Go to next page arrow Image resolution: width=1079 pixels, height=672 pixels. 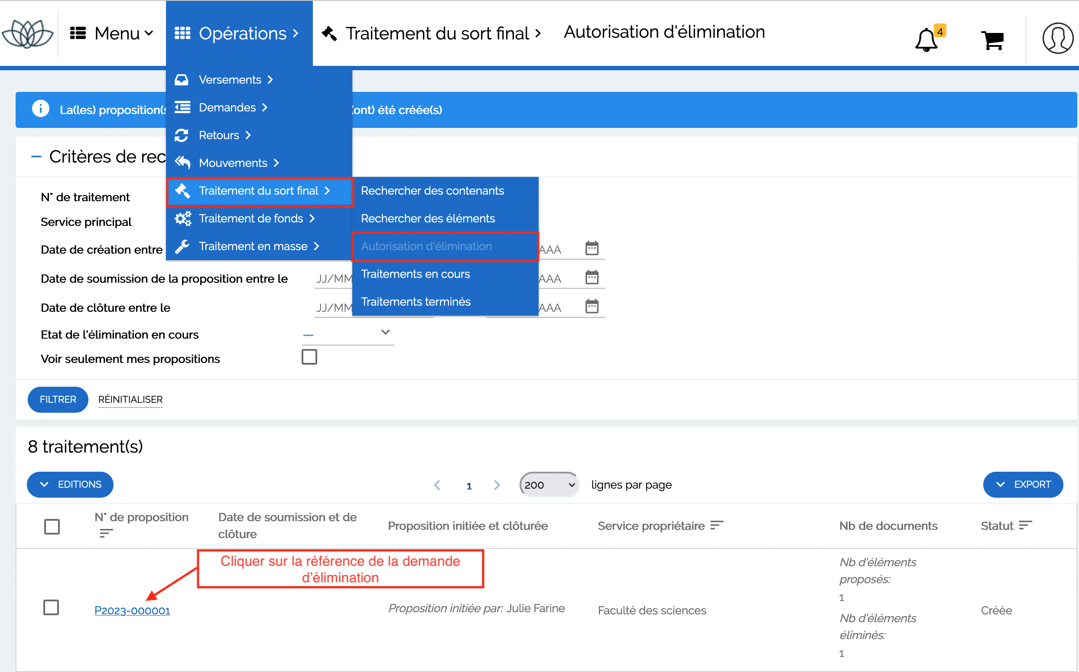[x=497, y=485]
